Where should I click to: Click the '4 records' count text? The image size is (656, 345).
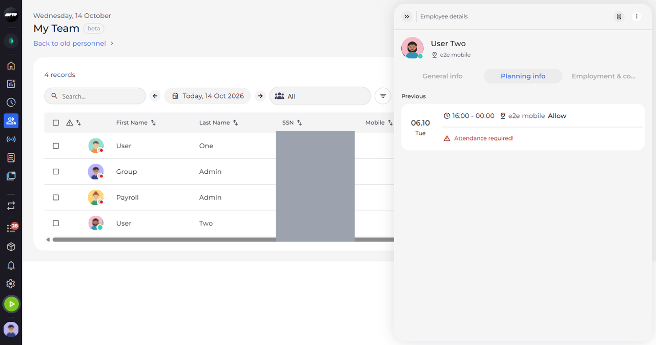(x=59, y=75)
